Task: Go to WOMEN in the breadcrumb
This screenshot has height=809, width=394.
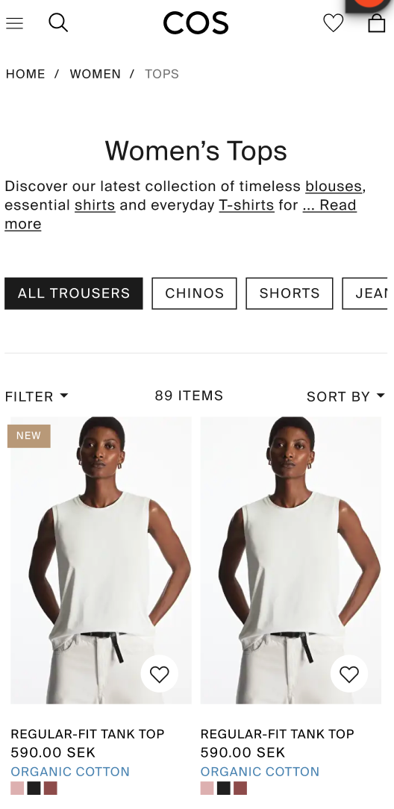Action: point(96,74)
